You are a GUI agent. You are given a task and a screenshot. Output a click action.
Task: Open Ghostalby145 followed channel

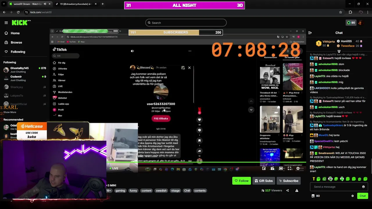click(25, 70)
